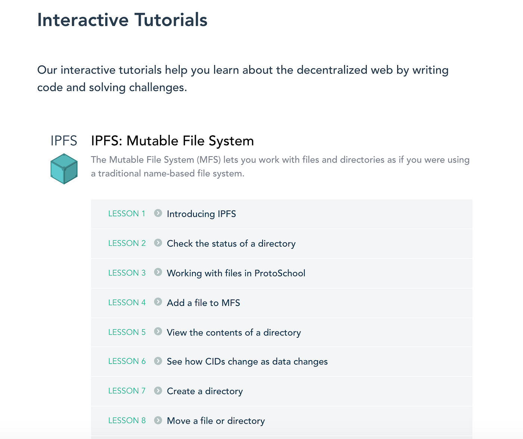Click the IPFS text label above the cube
Screen dimensions: 523x439
pyautogui.click(x=64, y=141)
